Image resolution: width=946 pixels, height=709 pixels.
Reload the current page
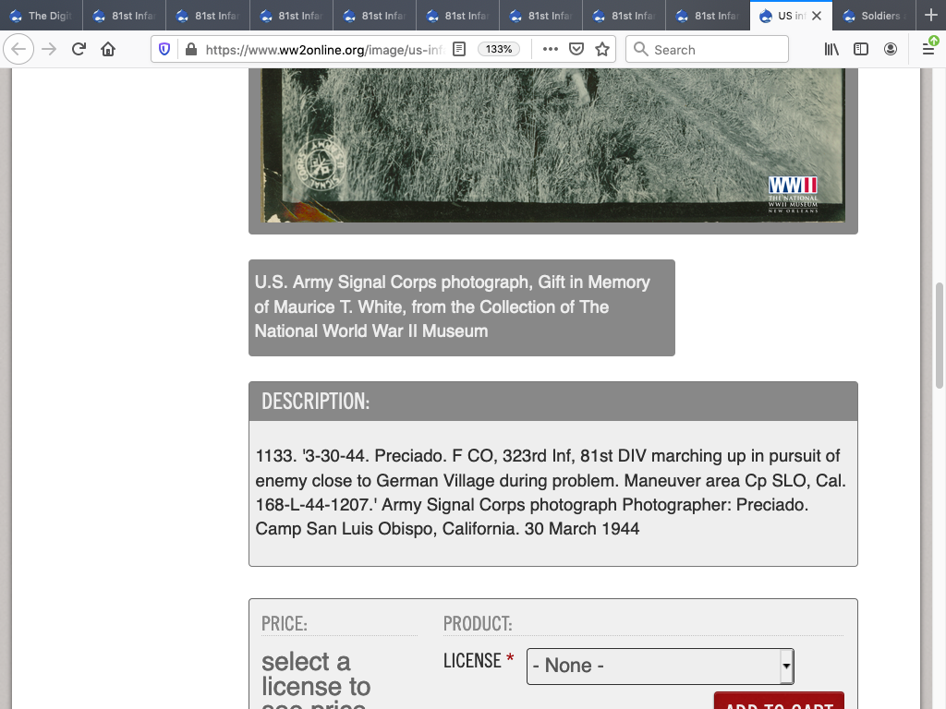79,50
